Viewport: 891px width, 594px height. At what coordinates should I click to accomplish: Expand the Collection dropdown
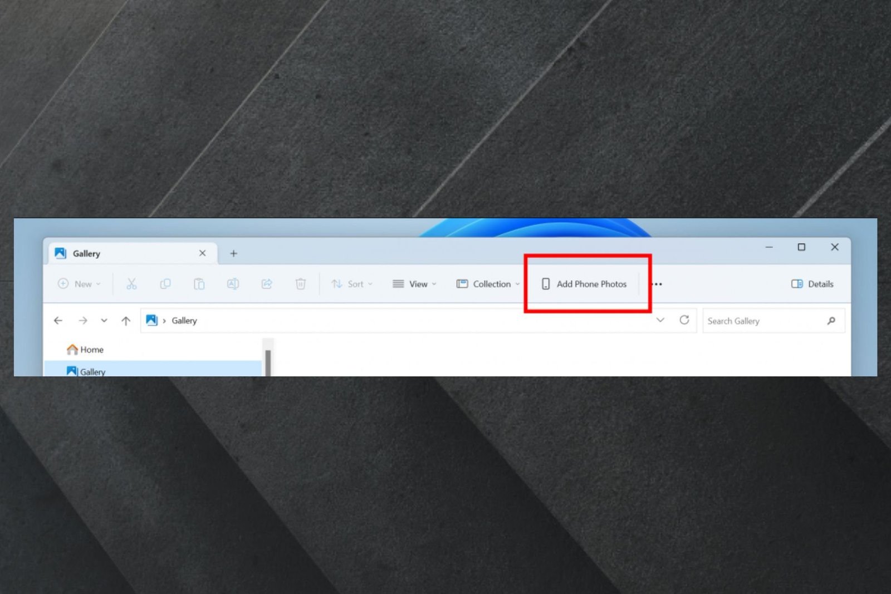click(x=488, y=284)
